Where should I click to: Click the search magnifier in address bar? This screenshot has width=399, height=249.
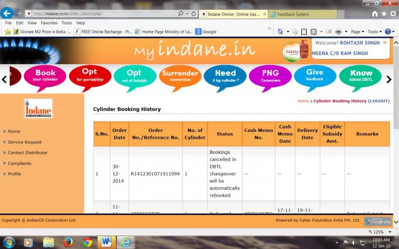coord(181,14)
